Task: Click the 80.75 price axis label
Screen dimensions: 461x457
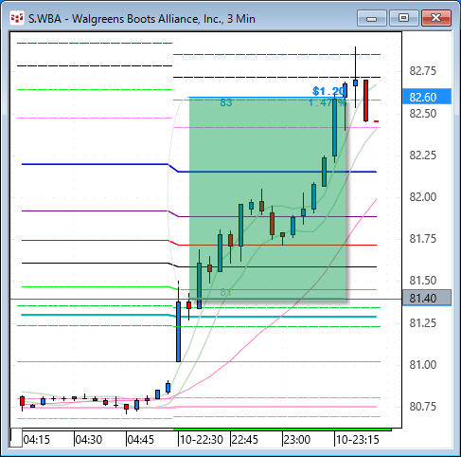Action: click(x=423, y=407)
